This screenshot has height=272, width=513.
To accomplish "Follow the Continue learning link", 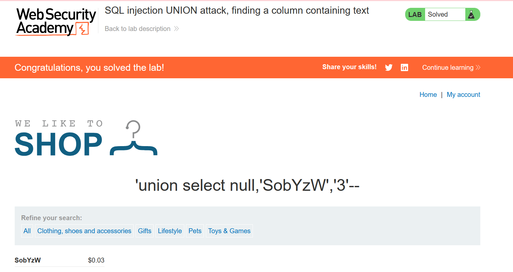I will coord(448,68).
